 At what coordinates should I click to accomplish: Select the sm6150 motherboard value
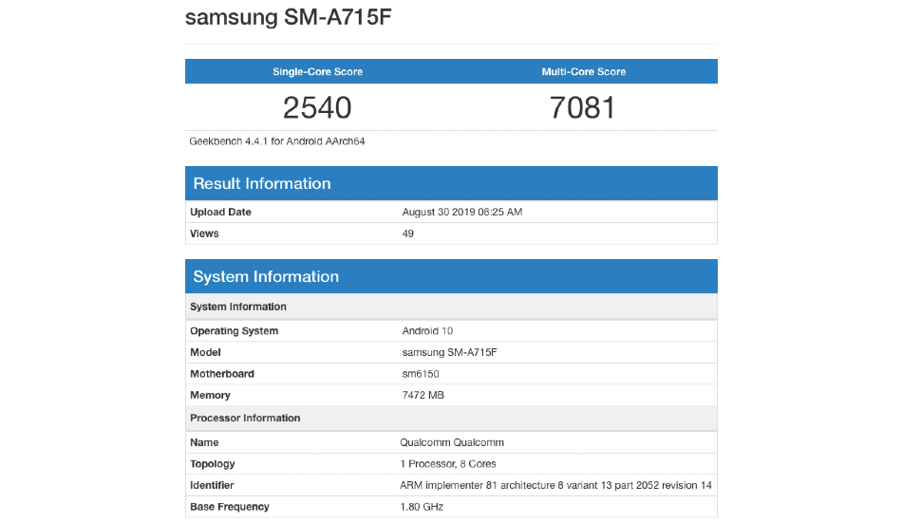tap(421, 374)
